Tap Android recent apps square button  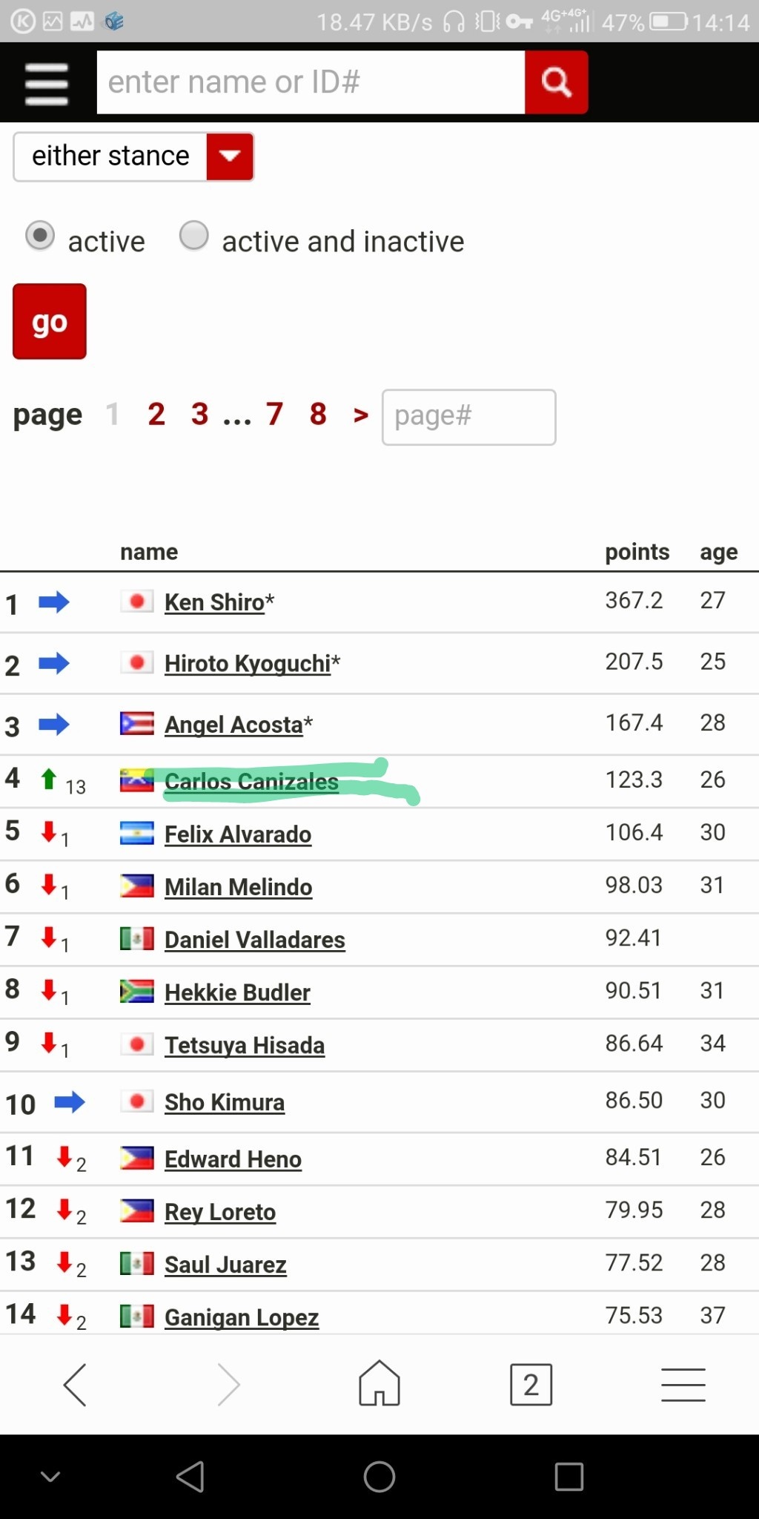click(x=569, y=1476)
